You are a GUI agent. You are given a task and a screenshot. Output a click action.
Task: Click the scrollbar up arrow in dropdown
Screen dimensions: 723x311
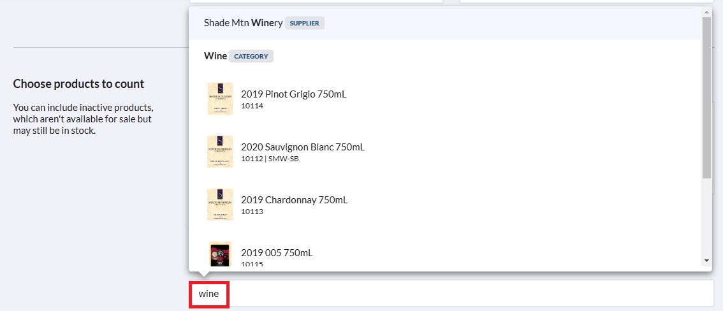[706, 11]
